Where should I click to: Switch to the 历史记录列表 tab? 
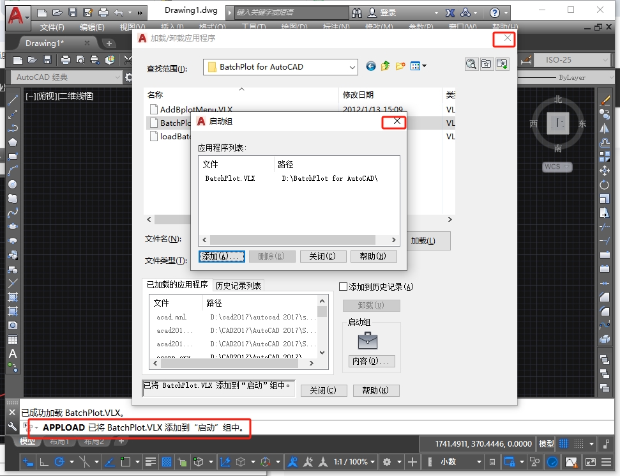coord(238,286)
